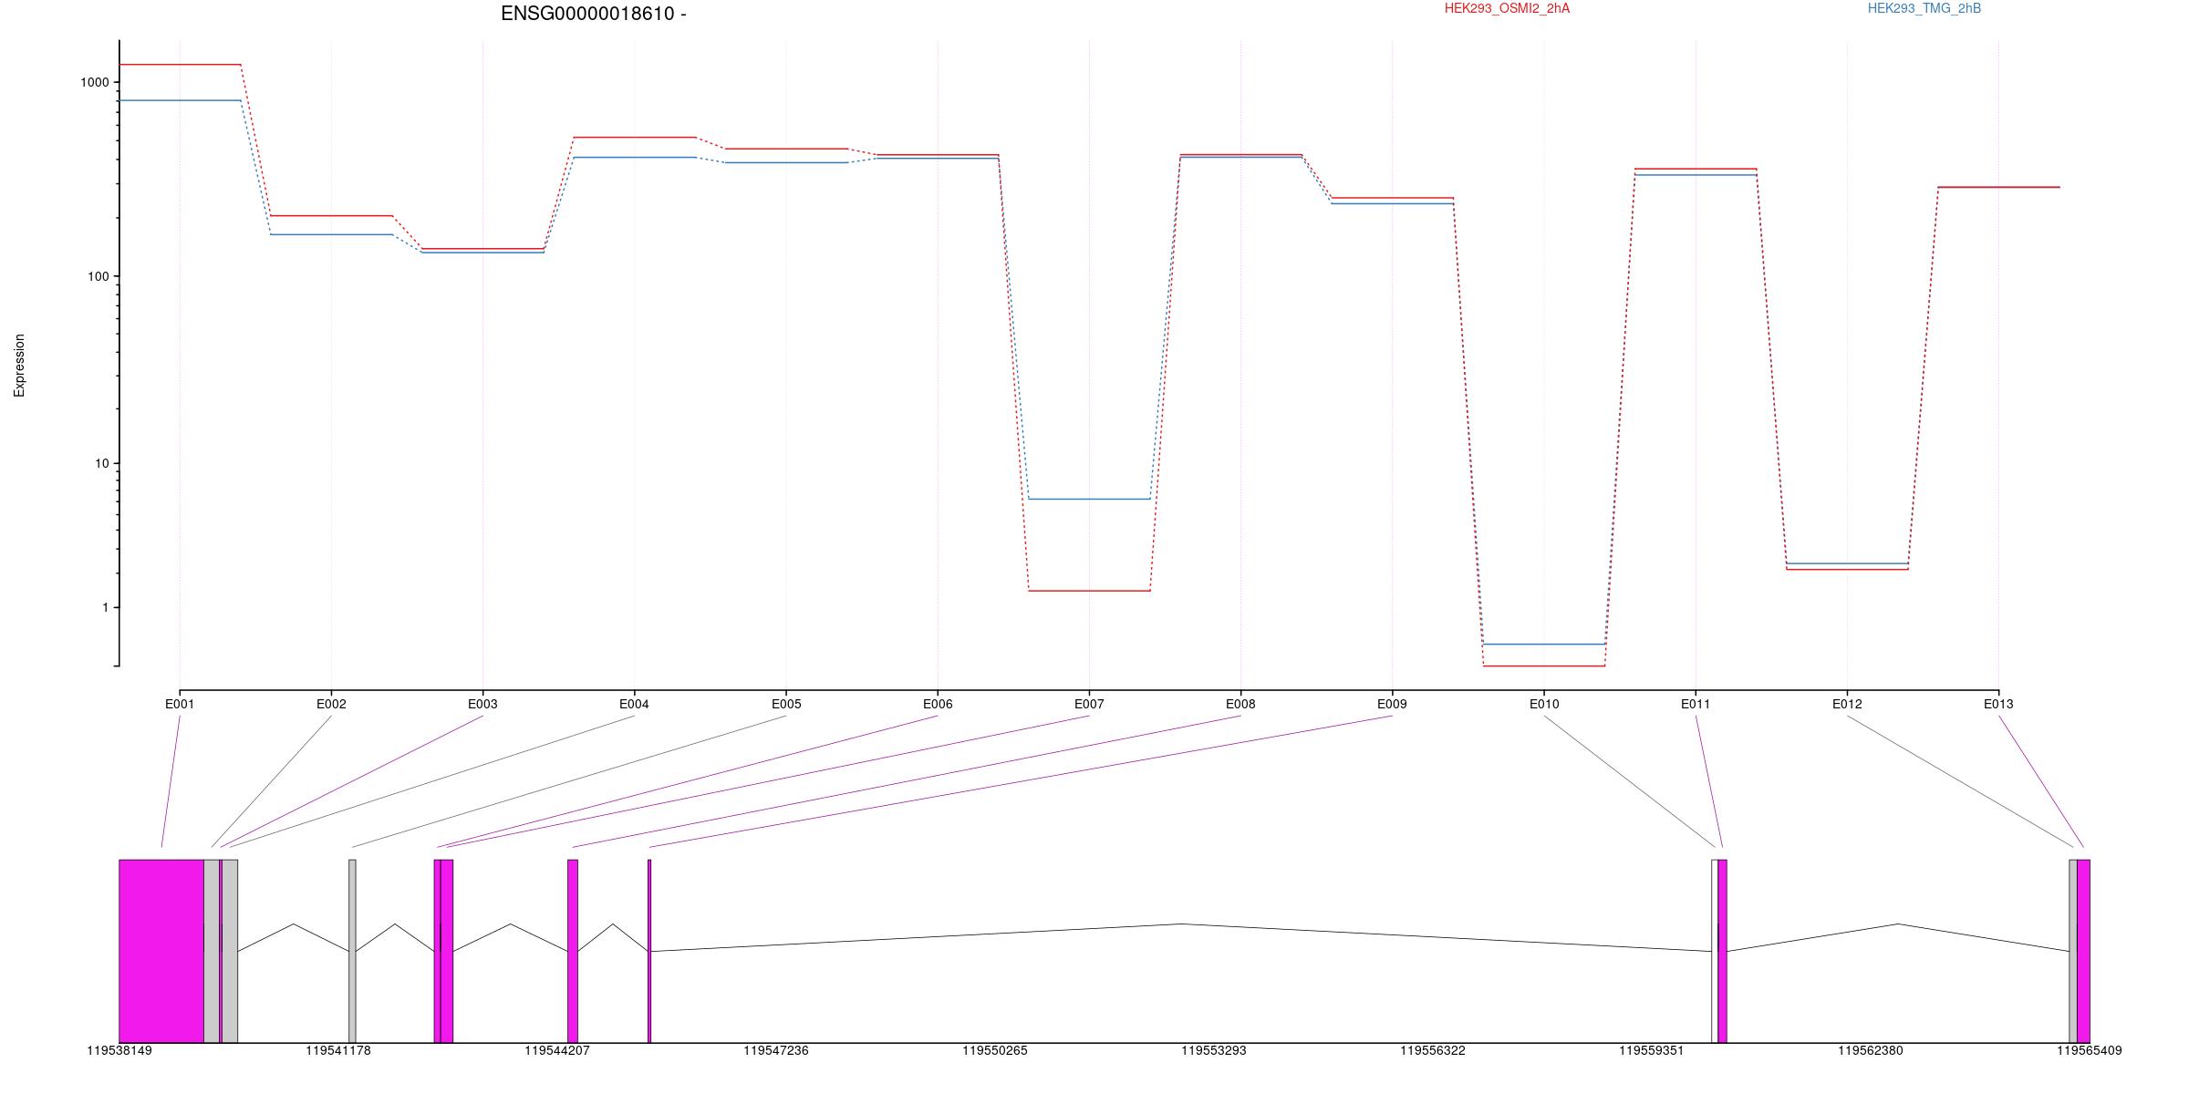Click genomic coordinate 119553293
The image size is (2189, 1094).
(x=1214, y=1051)
